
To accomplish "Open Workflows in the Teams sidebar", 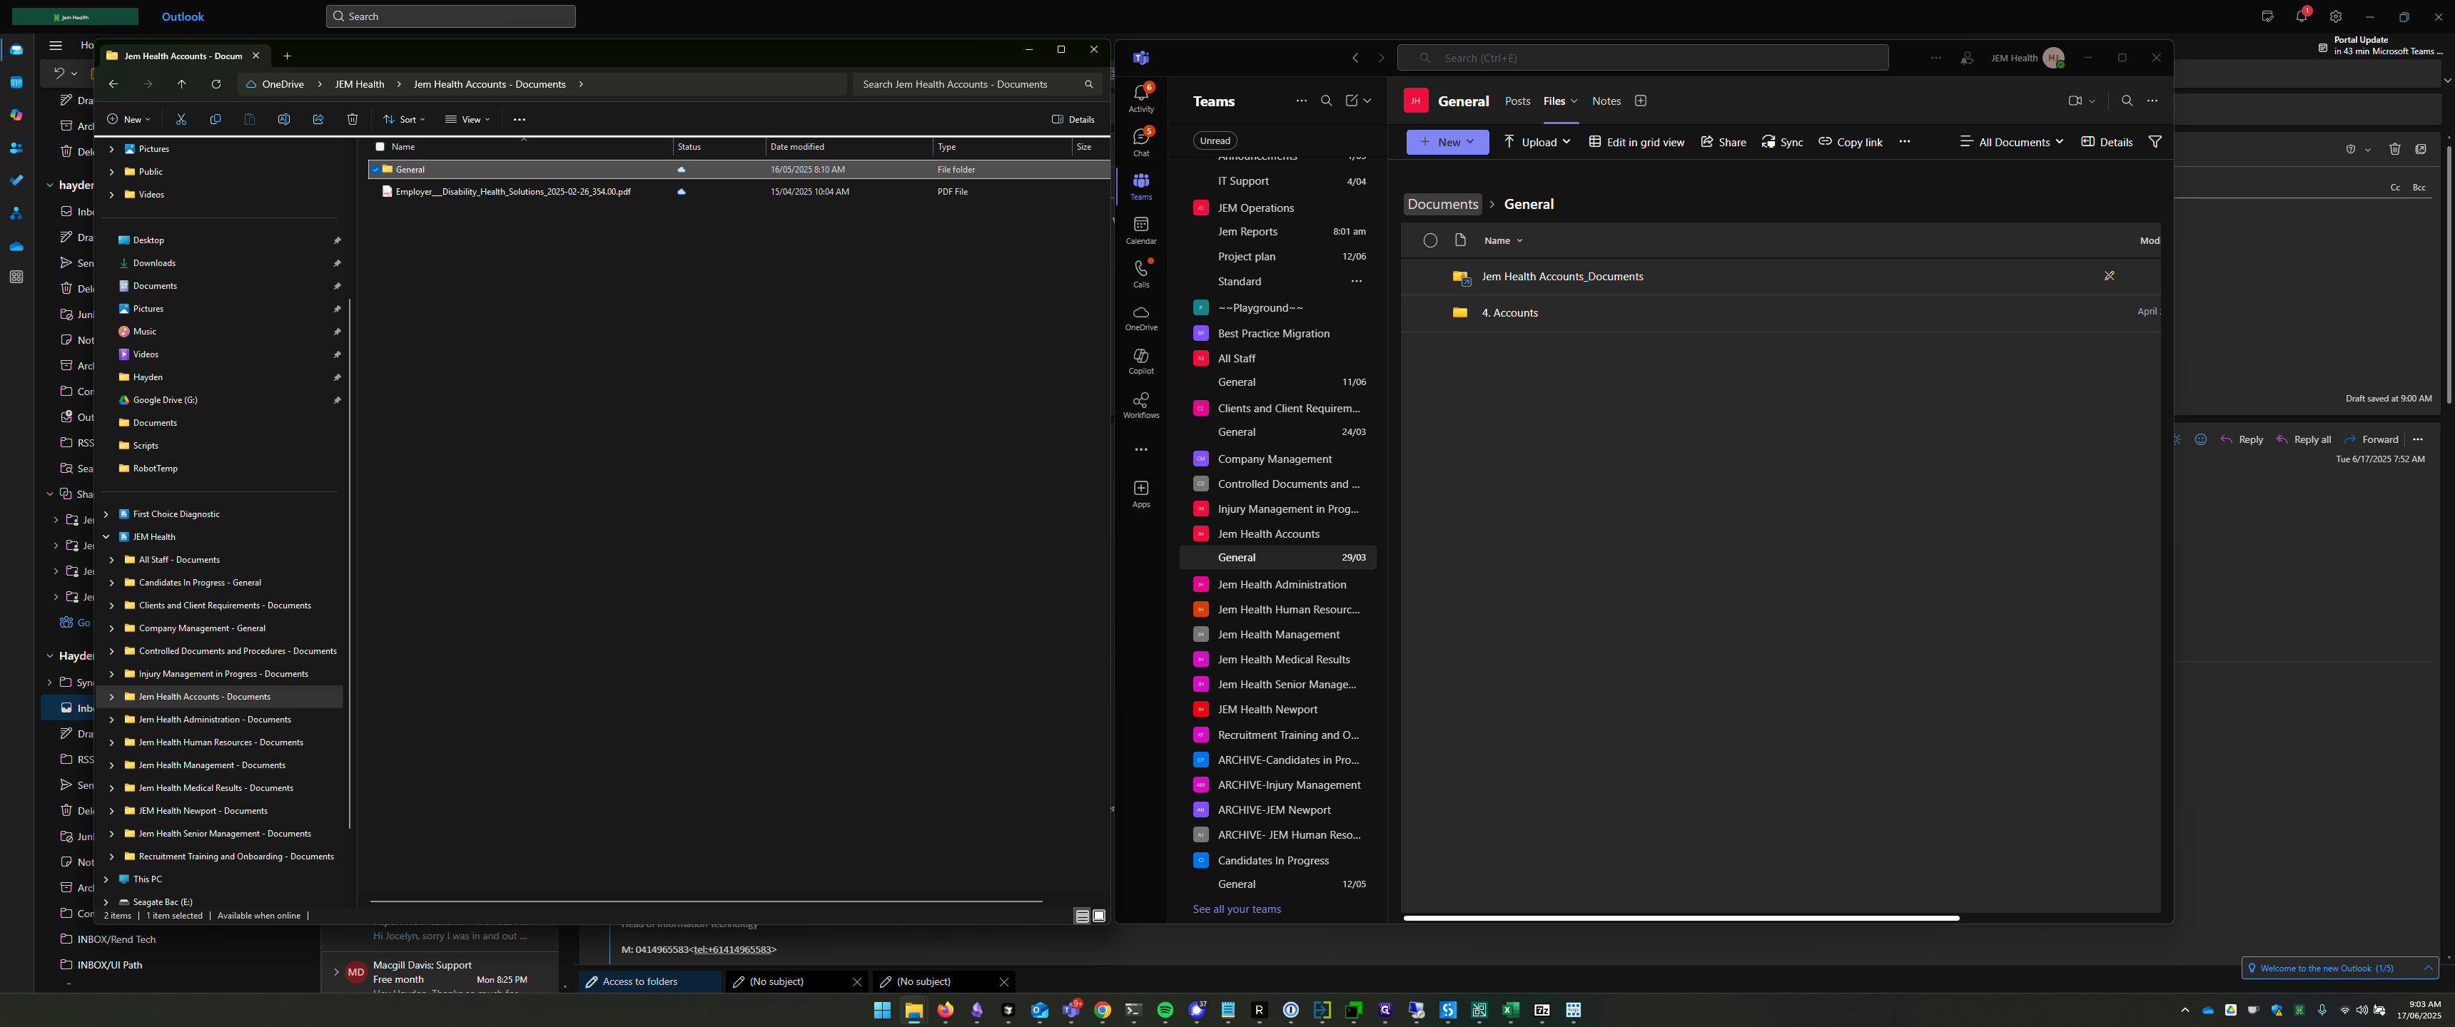I will [1140, 405].
